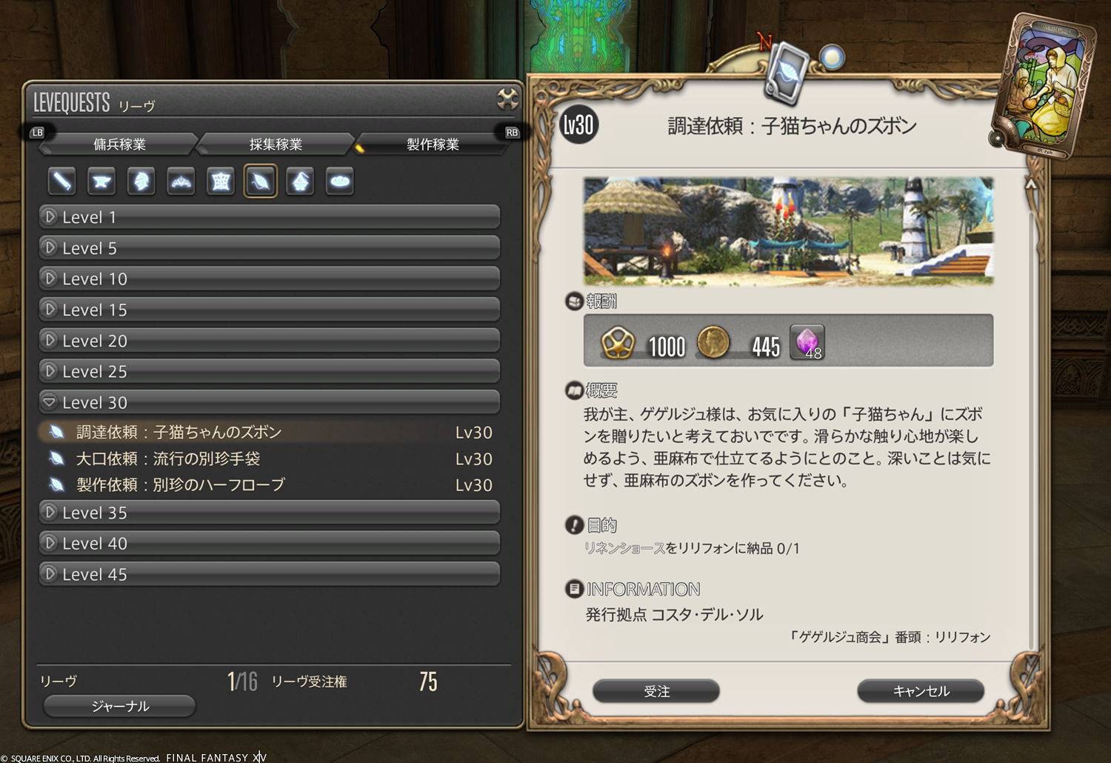Click the scrollbar up arrow in quest details
Image resolution: width=1111 pixels, height=763 pixels.
pos(1031,183)
